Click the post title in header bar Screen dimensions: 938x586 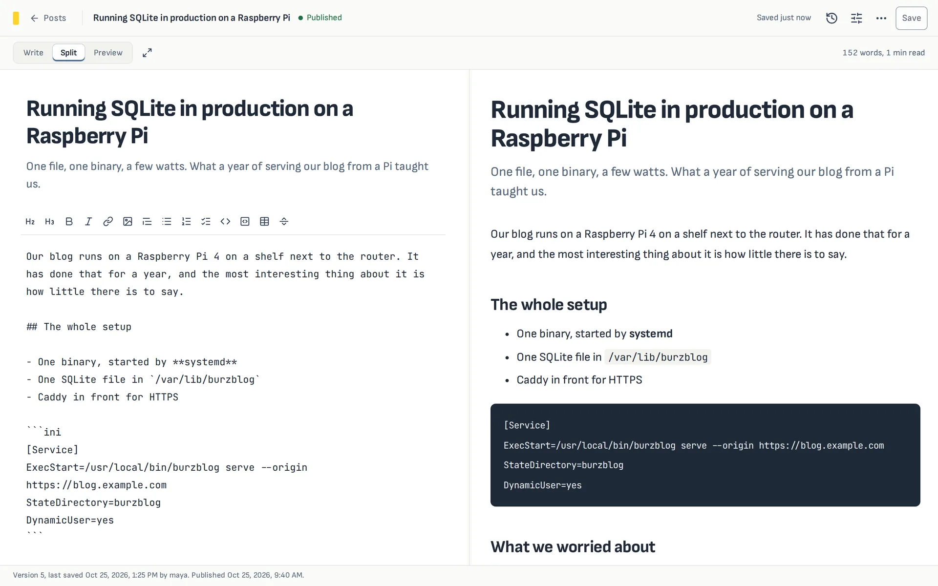192,18
